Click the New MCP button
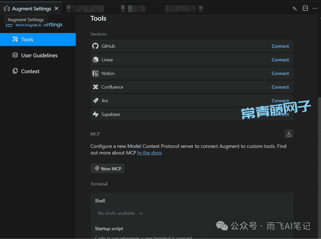 click(x=108, y=169)
